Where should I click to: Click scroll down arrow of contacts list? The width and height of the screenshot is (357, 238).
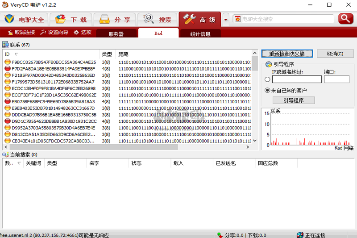coord(255,141)
